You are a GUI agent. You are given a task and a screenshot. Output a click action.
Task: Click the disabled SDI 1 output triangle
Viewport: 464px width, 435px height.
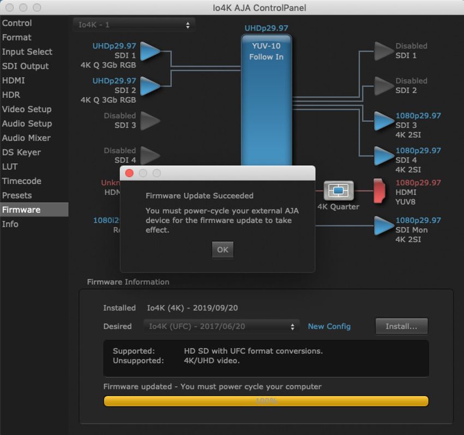384,51
